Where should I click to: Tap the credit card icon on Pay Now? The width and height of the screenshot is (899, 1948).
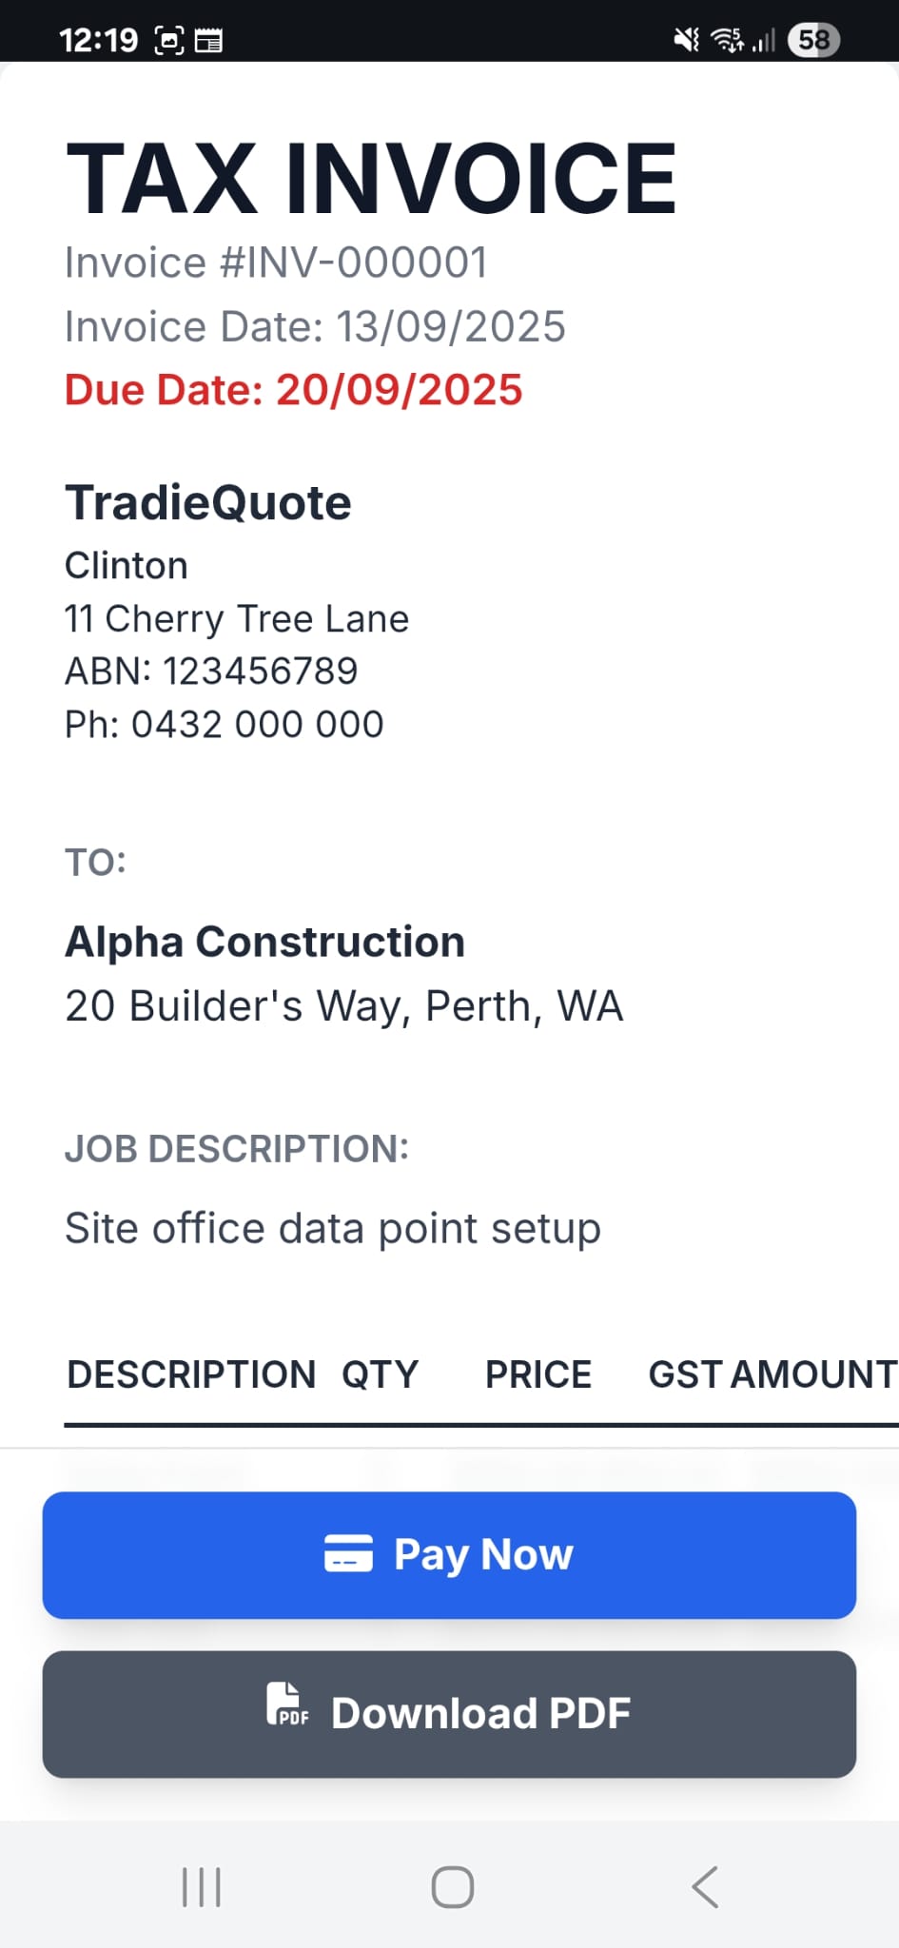(349, 1554)
